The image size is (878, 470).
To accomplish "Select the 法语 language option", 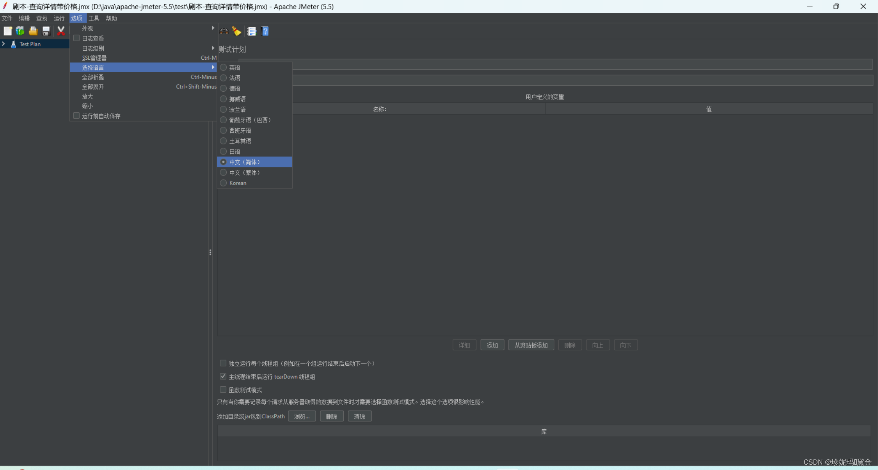I will point(255,78).
